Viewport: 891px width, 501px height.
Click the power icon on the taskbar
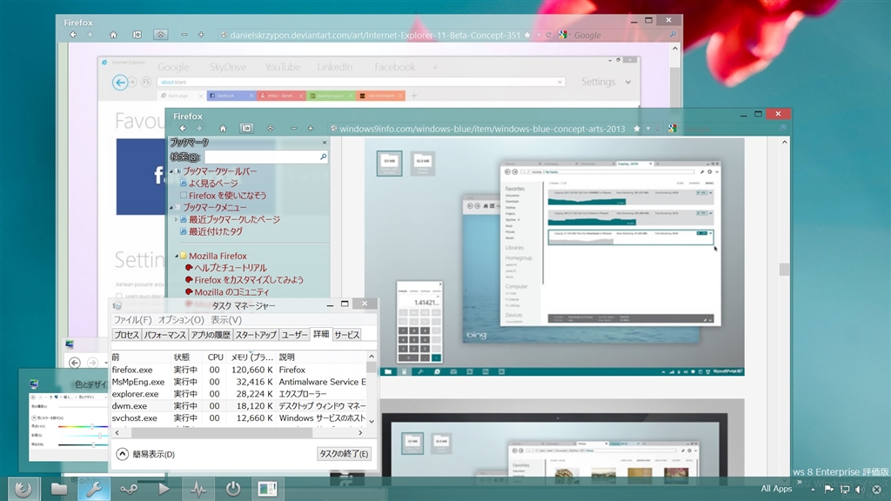coord(232,489)
